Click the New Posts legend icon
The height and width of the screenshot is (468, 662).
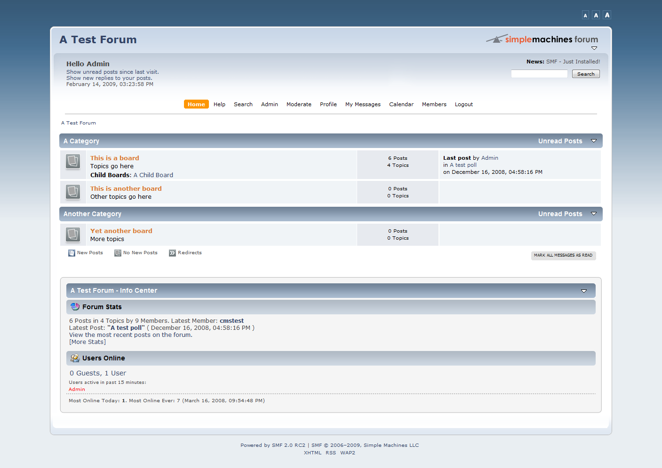(x=71, y=252)
